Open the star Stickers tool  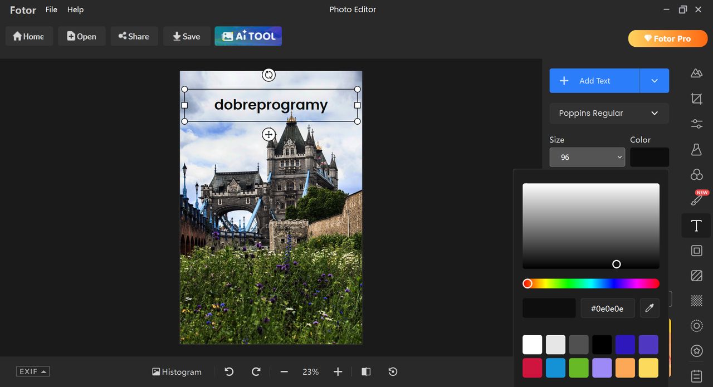point(696,351)
